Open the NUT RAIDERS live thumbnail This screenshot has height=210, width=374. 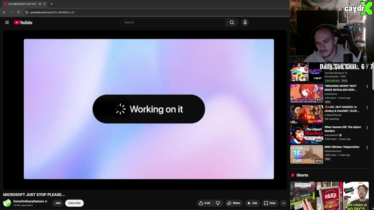tap(307, 114)
